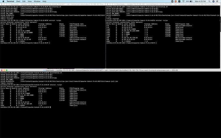Screen dimensions: 221x138
Task: Open the Shell menu
Action: pos(18,1)
